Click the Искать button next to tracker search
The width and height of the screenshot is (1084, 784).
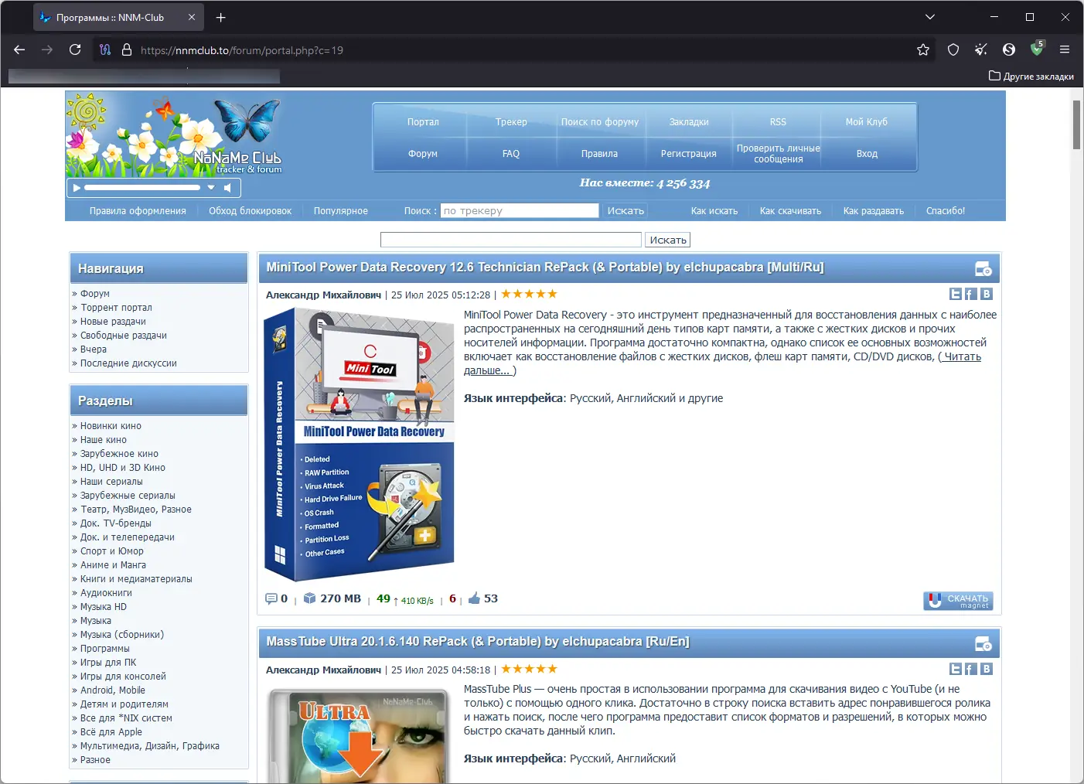click(626, 210)
